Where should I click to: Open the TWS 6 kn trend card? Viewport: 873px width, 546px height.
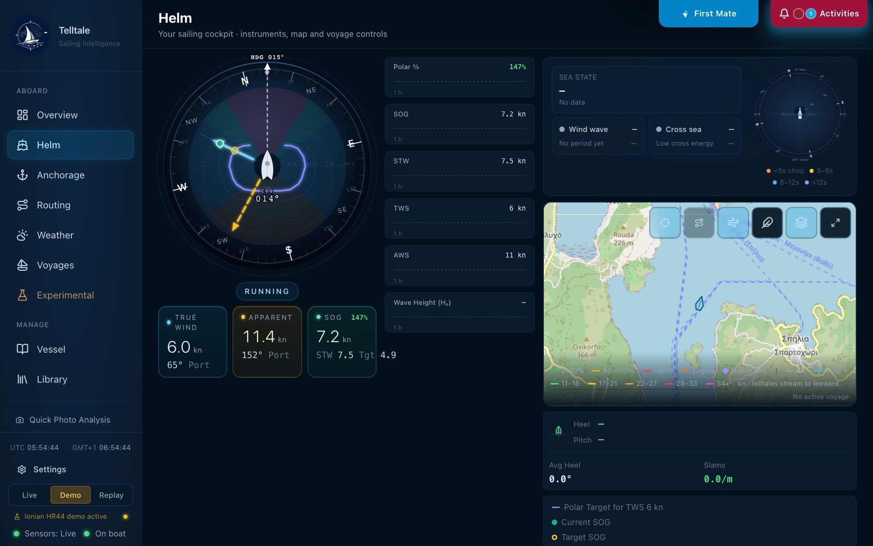tap(459, 218)
